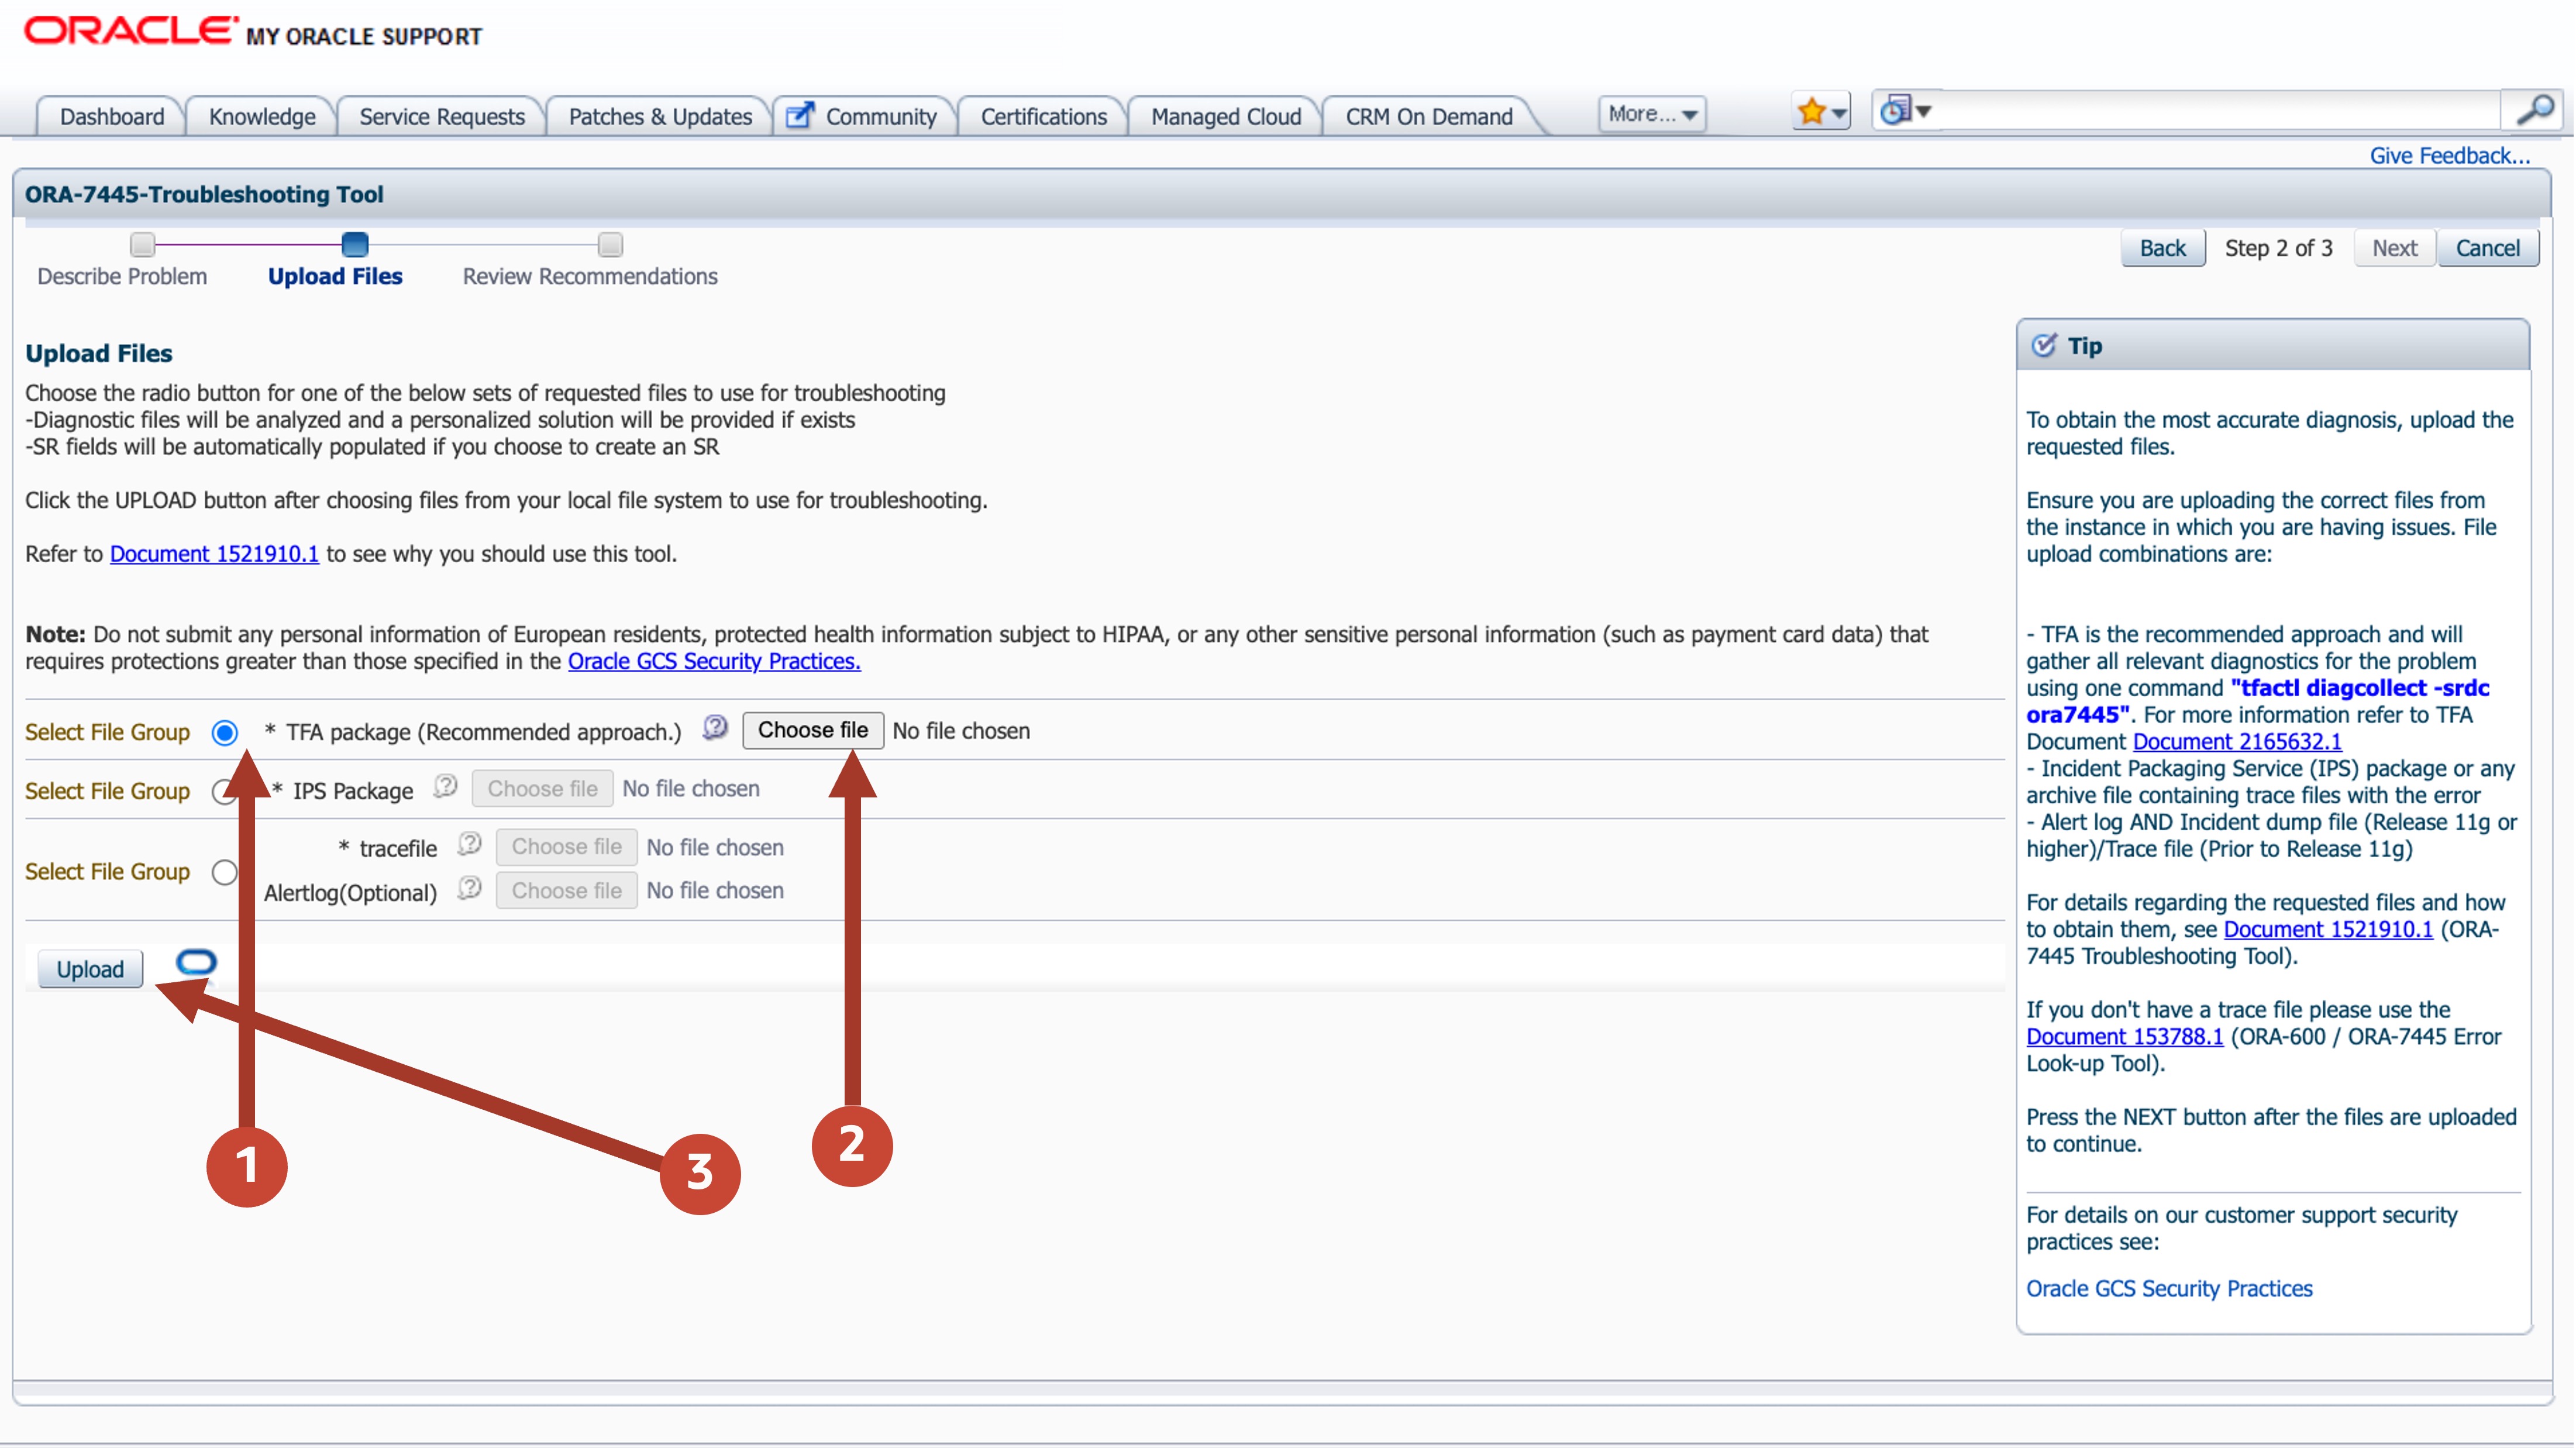Image resolution: width=2576 pixels, height=1448 pixels.
Task: Open the favorites star dropdown
Action: click(1819, 111)
